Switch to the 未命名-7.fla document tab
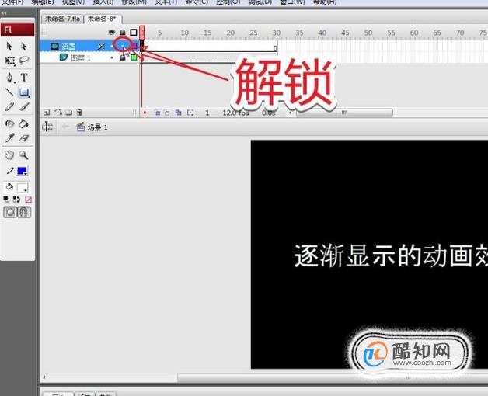 tap(63, 19)
